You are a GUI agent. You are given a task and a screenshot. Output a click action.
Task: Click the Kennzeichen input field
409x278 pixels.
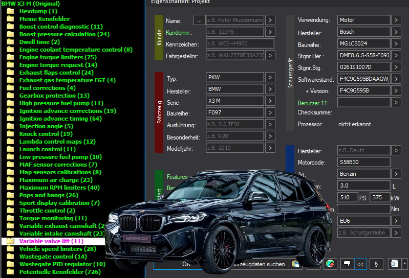pos(240,43)
